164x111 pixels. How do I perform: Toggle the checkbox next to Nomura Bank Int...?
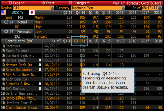tap(40, 65)
